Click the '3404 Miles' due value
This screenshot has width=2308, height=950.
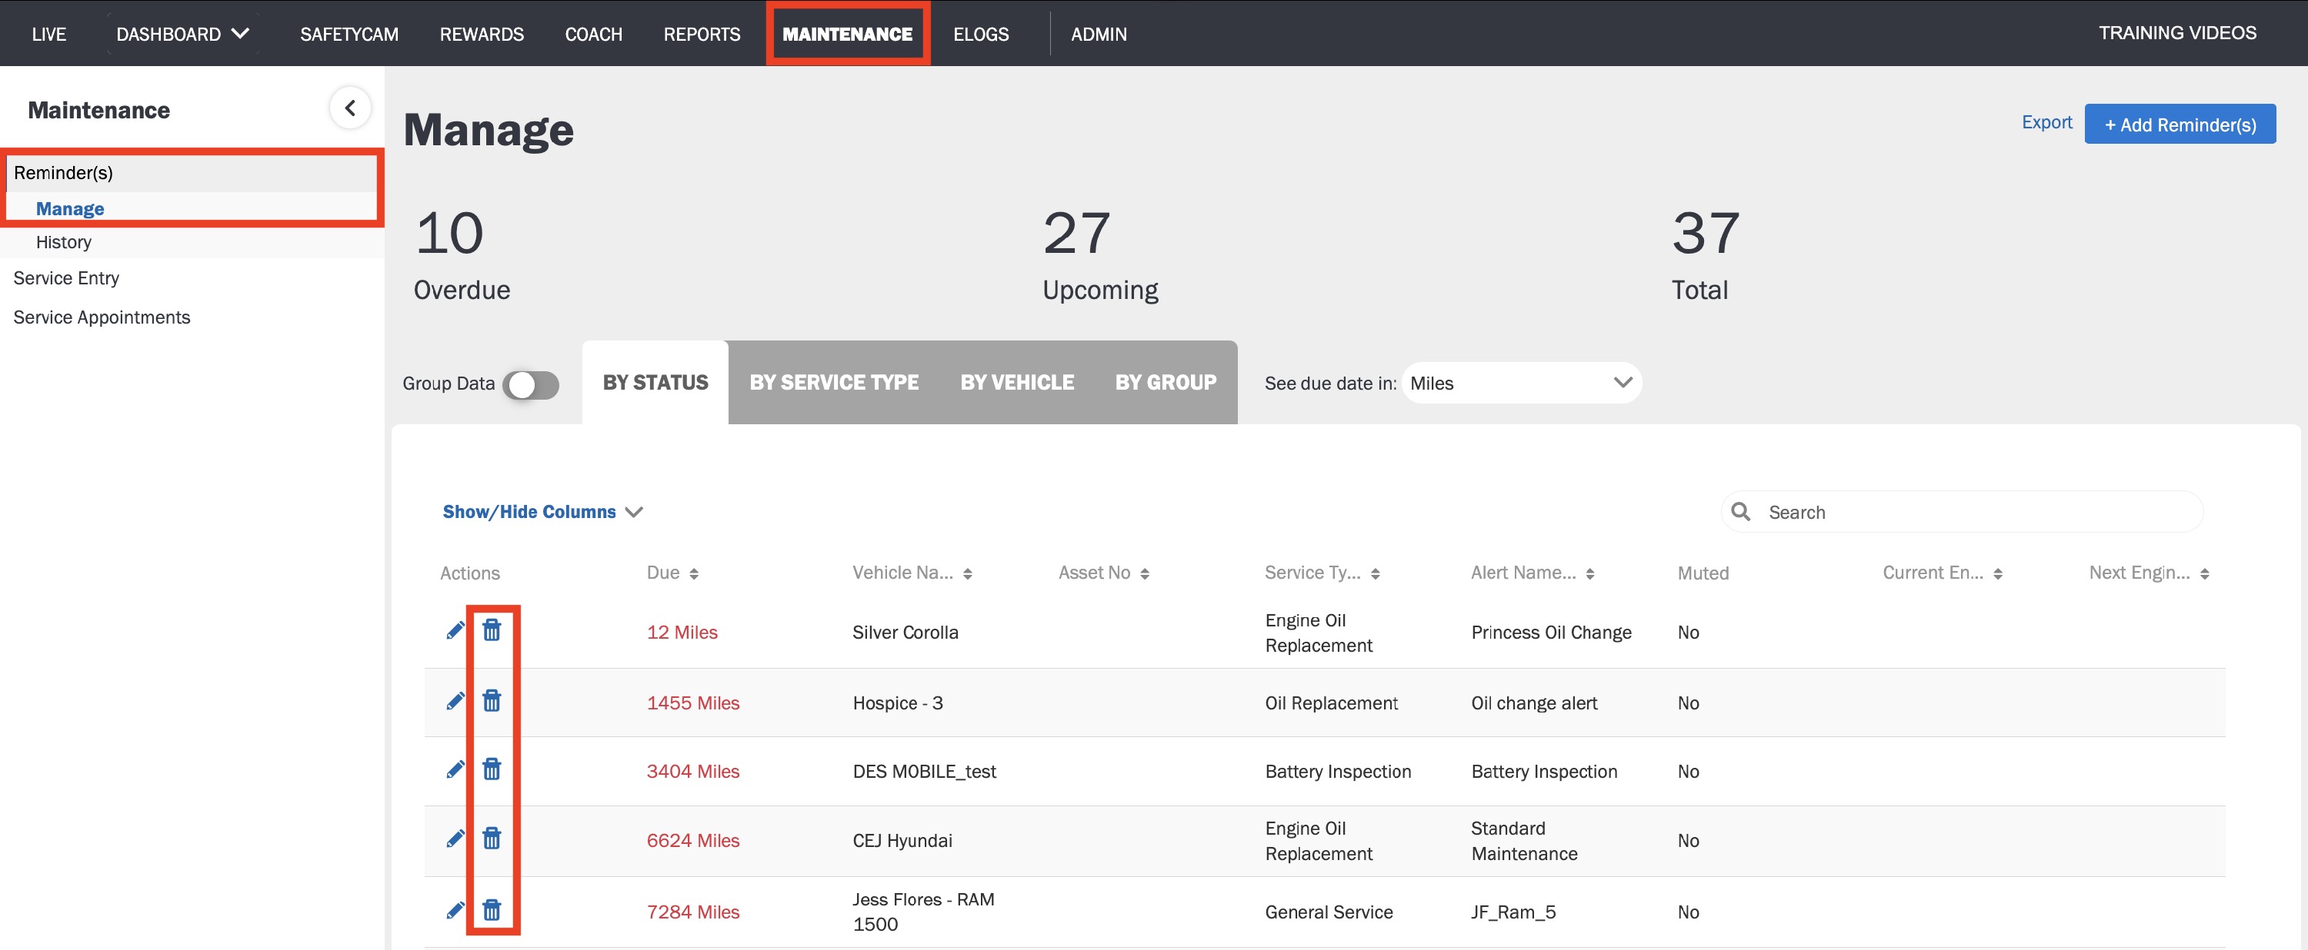pos(692,772)
